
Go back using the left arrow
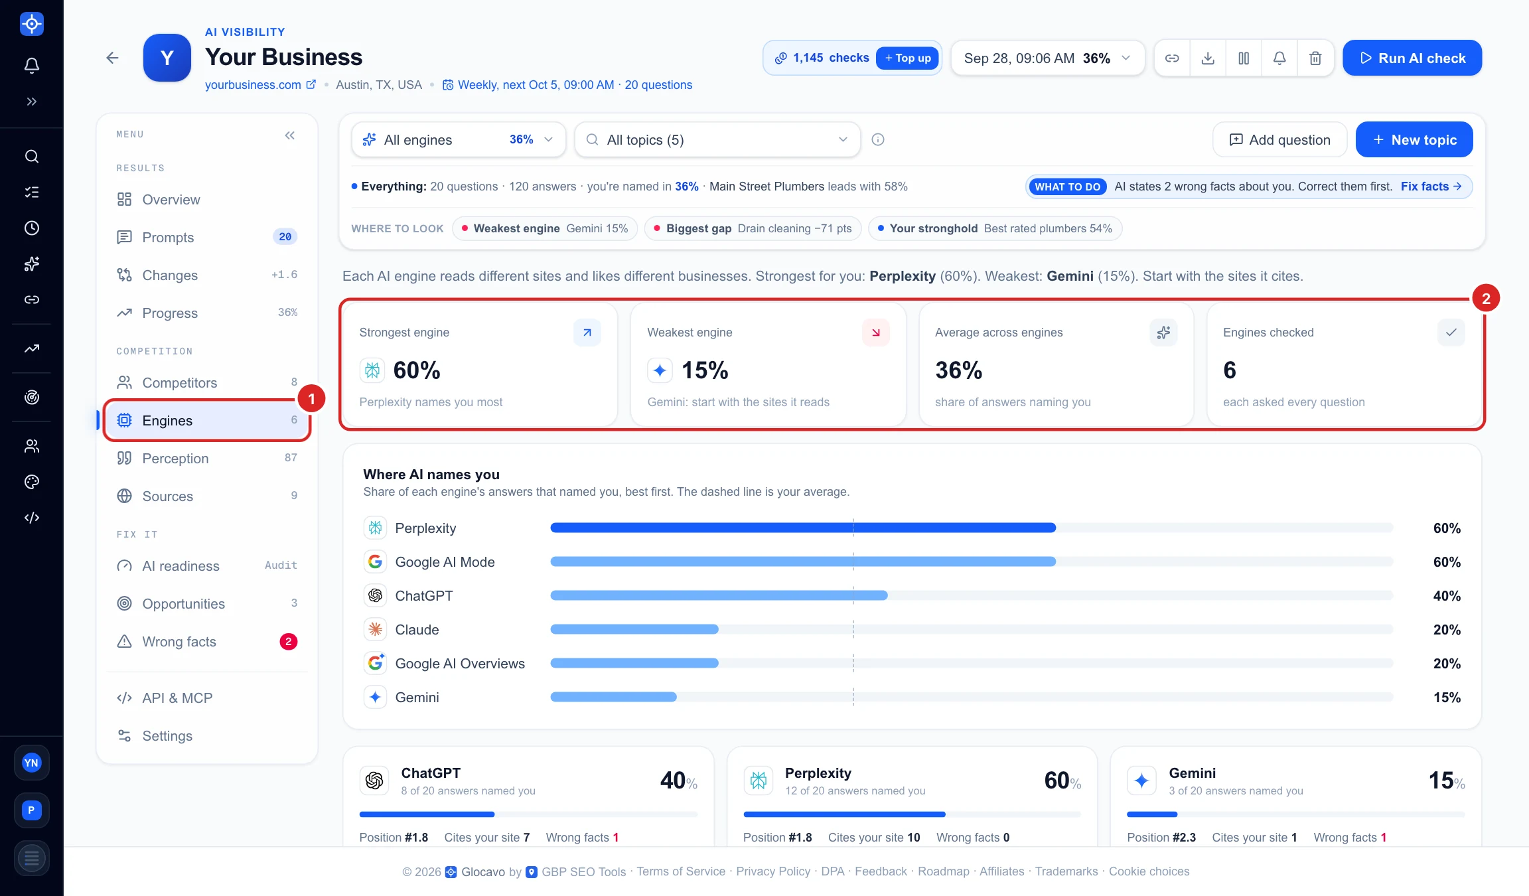[x=112, y=58]
